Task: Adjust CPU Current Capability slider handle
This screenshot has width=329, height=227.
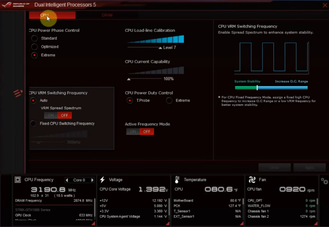Action: tap(129, 79)
